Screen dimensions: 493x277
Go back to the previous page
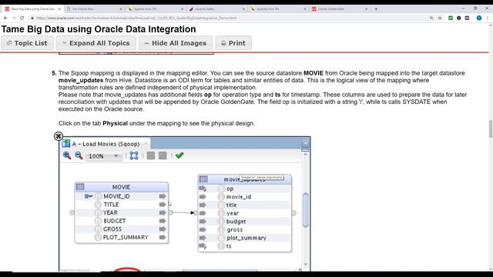pos(5,18)
